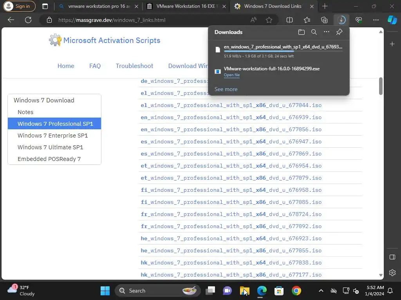Click Open file under VMware download
Viewport: 401px width, 300px height.
[x=232, y=75]
